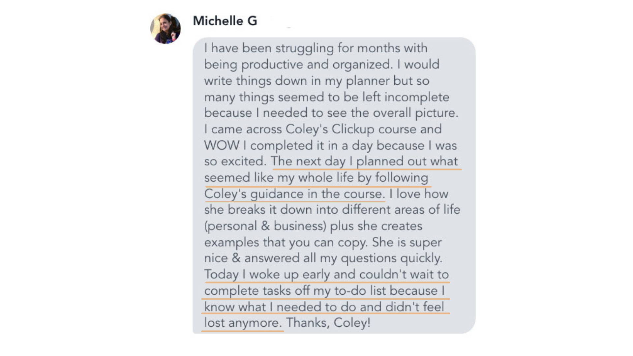Select the line "many things seemed to be left incomplete"

pos(326,97)
